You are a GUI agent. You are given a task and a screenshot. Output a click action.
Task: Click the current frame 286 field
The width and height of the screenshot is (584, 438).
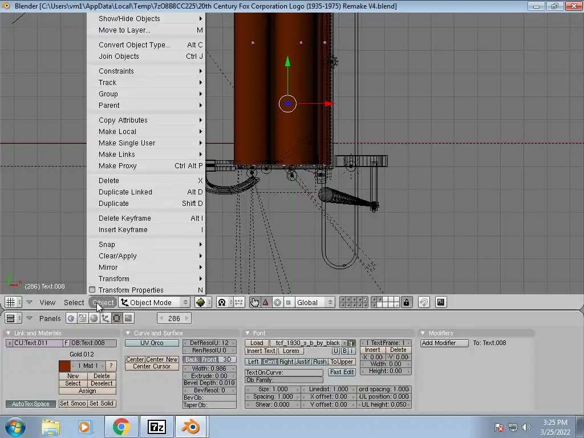pos(175,318)
